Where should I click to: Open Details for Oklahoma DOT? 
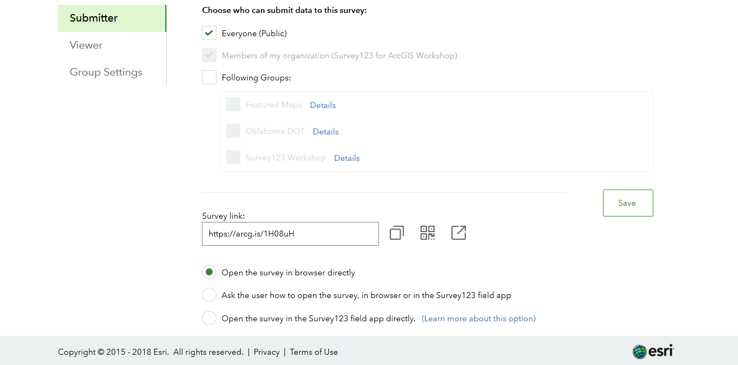click(326, 132)
